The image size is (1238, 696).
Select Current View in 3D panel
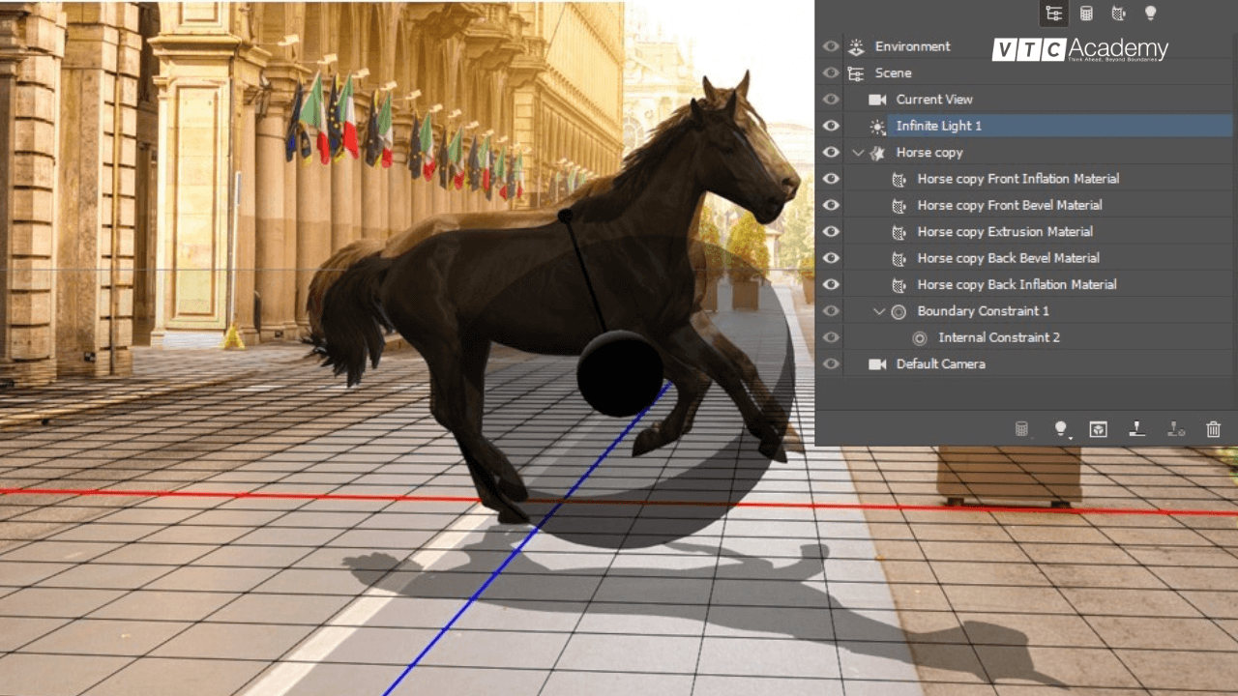933,100
